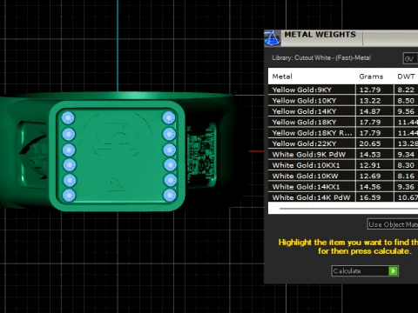Select the White Gold:9K PdW row
This screenshot has height=313, width=418.
pos(343,155)
